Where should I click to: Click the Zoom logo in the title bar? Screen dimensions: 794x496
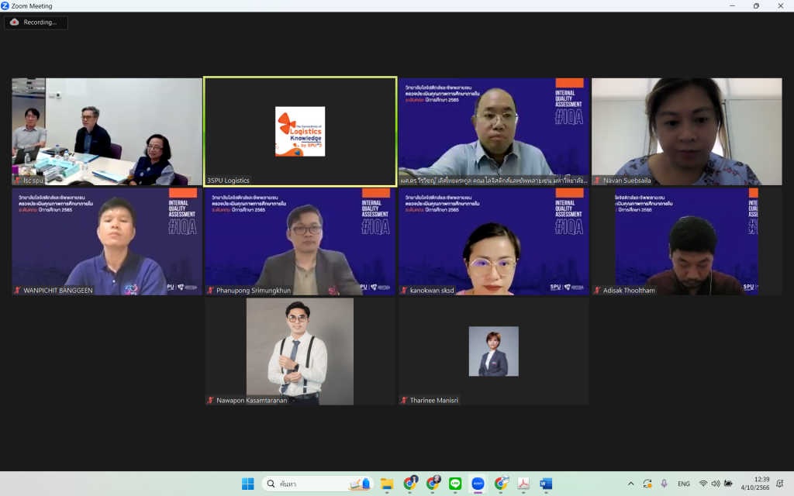coord(5,6)
